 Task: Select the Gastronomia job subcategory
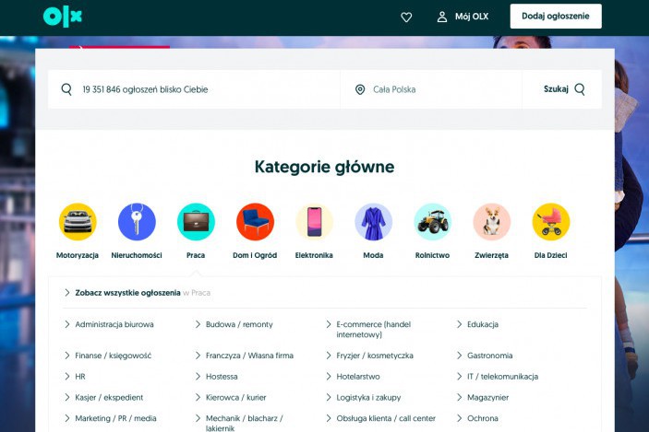click(489, 356)
